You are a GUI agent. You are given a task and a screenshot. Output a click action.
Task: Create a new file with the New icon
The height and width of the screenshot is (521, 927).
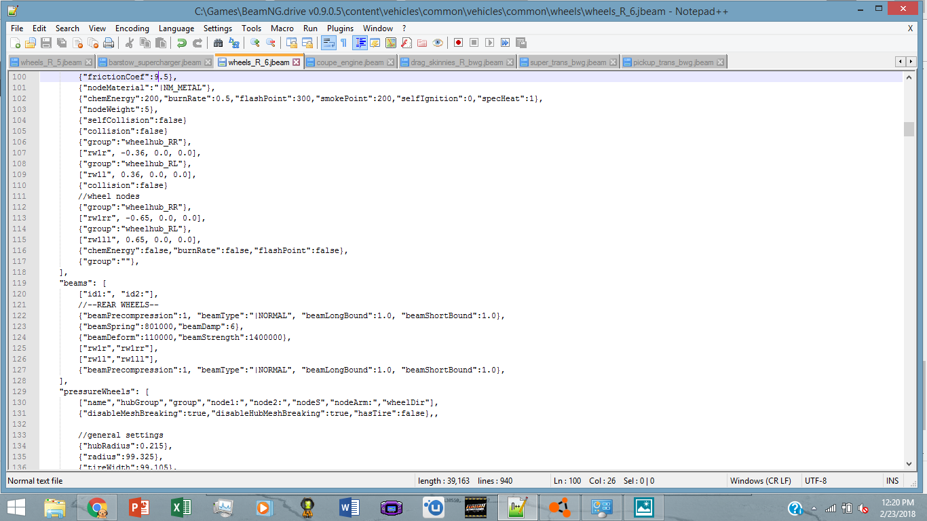pyautogui.click(x=16, y=43)
